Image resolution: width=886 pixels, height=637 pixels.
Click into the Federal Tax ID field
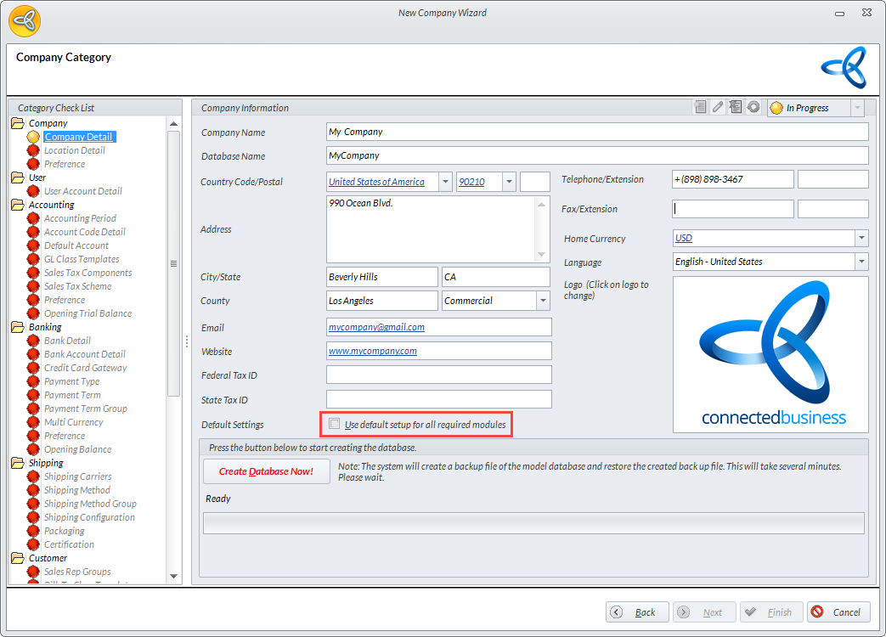click(x=438, y=375)
